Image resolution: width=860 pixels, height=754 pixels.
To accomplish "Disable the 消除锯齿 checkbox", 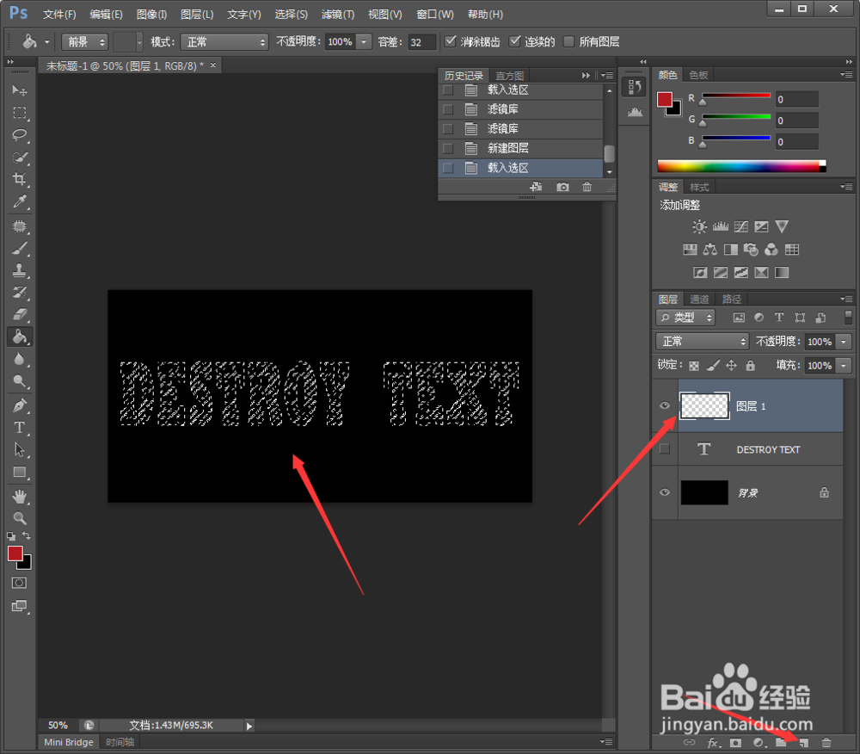I will pos(450,40).
